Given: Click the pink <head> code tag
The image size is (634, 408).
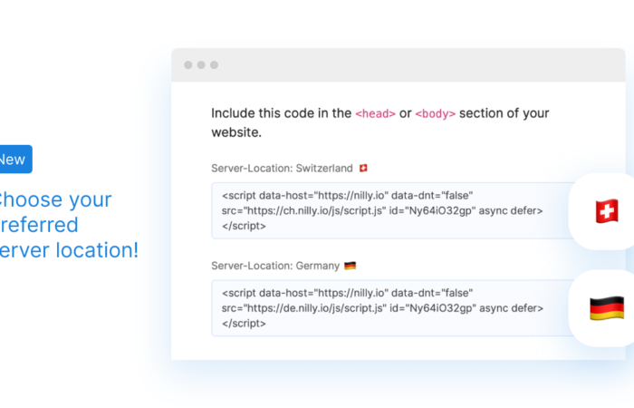Looking at the screenshot, I should 375,114.
